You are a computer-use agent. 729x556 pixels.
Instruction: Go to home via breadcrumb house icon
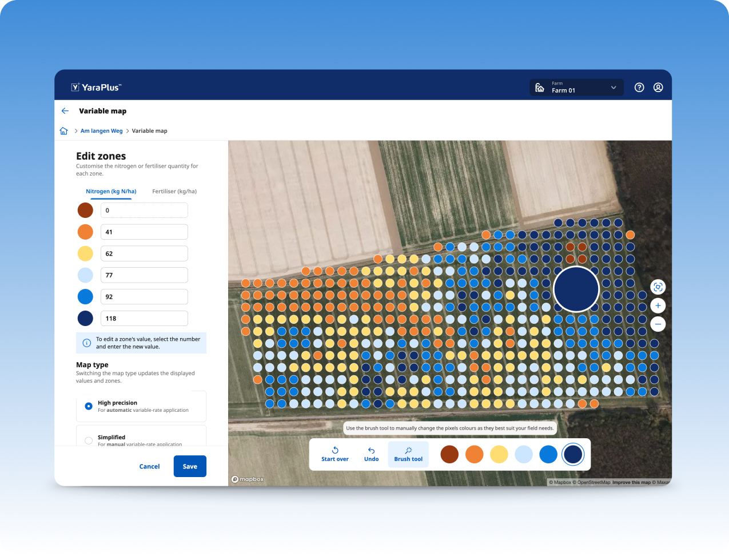(x=64, y=131)
